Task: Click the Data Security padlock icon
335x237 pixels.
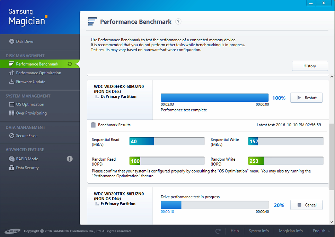Action: click(11, 168)
